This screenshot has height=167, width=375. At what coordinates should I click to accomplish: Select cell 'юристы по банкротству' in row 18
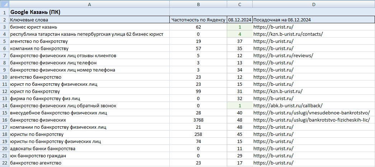coord(89,134)
